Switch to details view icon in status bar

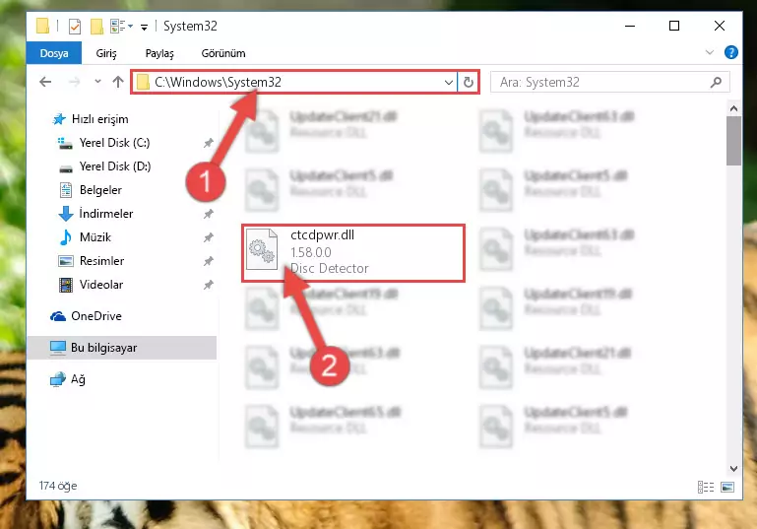[x=706, y=487]
